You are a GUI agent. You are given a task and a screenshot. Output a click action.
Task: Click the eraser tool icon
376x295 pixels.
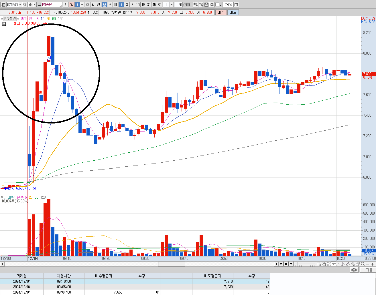353,264
